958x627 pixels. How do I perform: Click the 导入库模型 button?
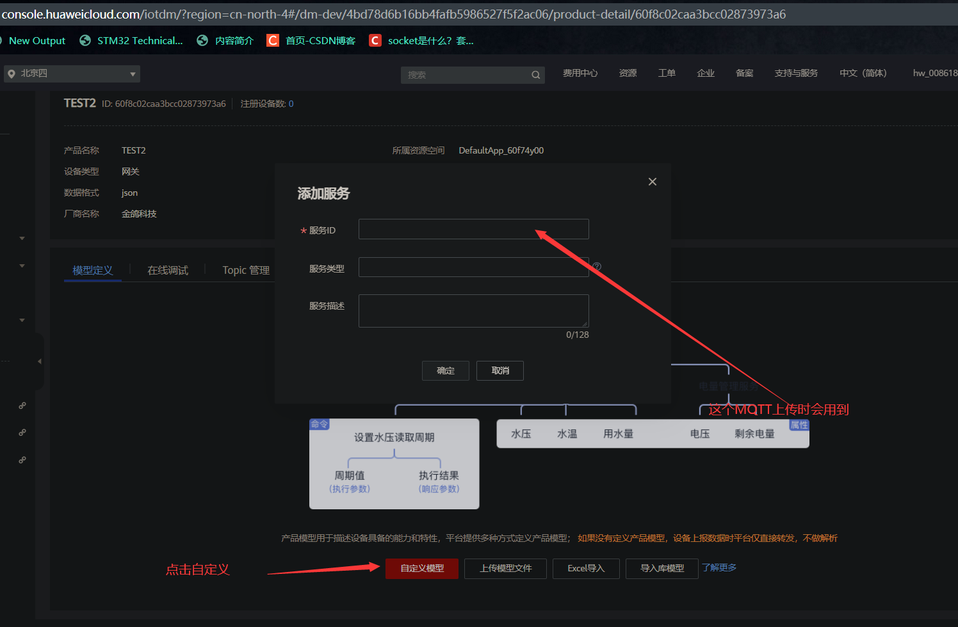[662, 568]
